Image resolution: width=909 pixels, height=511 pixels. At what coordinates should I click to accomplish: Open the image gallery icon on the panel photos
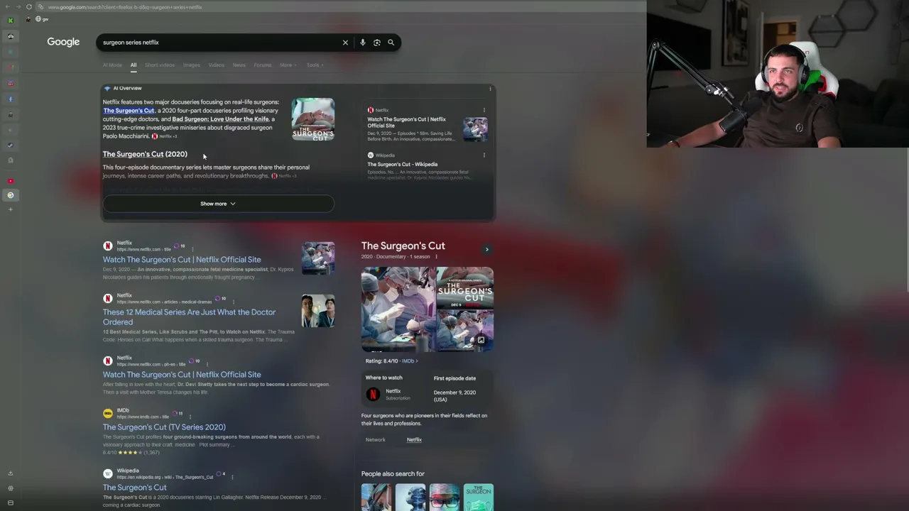click(x=481, y=341)
